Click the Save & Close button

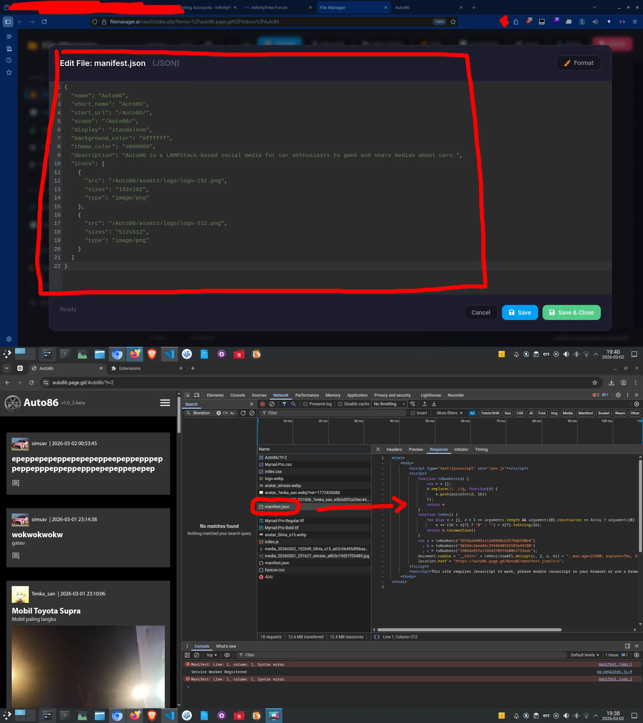pos(571,313)
